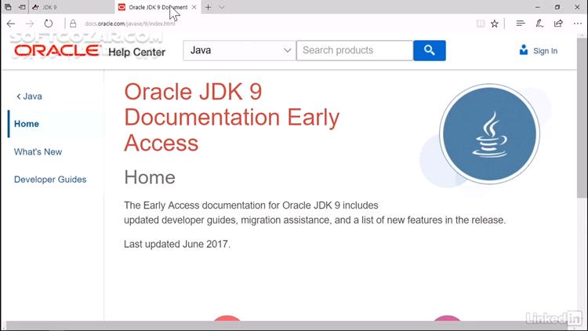Add page to favorites star

point(495,24)
